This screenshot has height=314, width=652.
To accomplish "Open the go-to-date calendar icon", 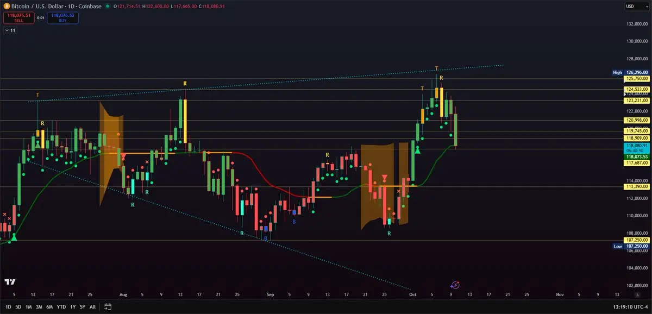I will tap(108, 306).
